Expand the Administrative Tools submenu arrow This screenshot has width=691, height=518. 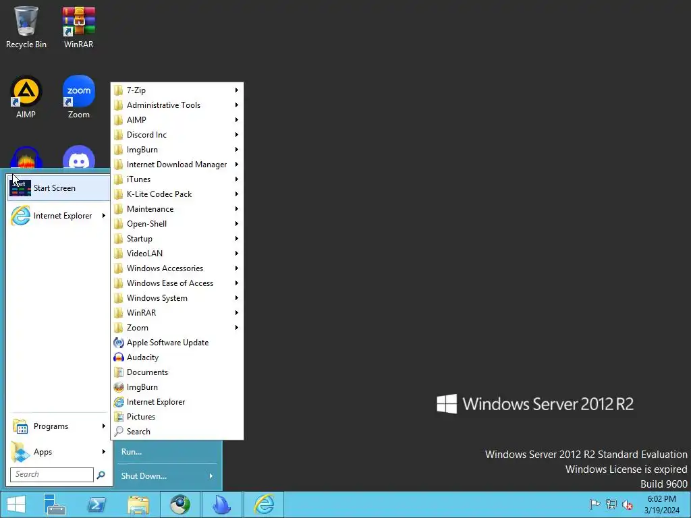click(x=237, y=105)
